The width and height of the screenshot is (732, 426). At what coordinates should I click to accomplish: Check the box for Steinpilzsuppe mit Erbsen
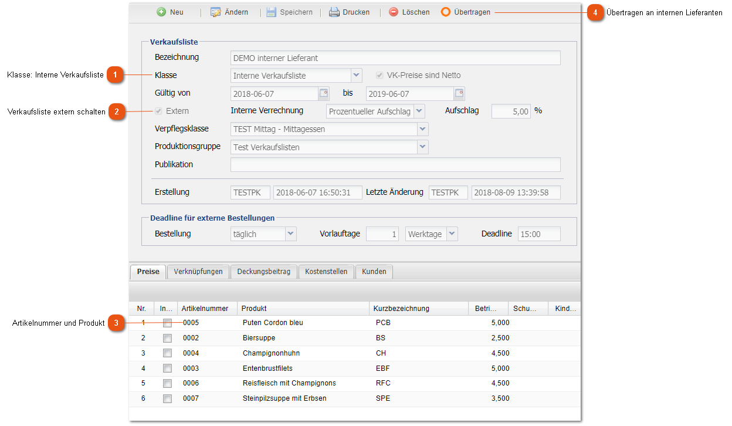pos(168,398)
